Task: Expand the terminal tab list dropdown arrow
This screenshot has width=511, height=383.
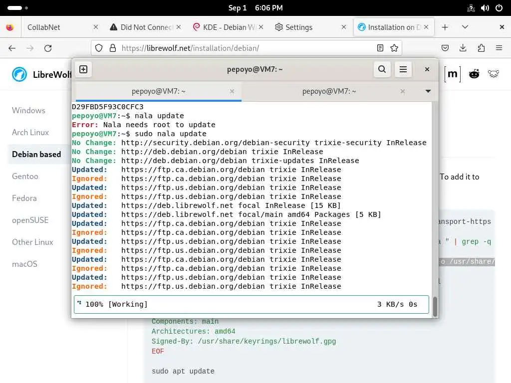Action: point(428,91)
